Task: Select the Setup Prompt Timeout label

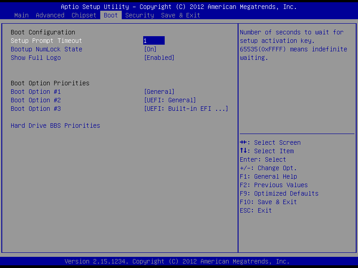Action: coord(47,41)
